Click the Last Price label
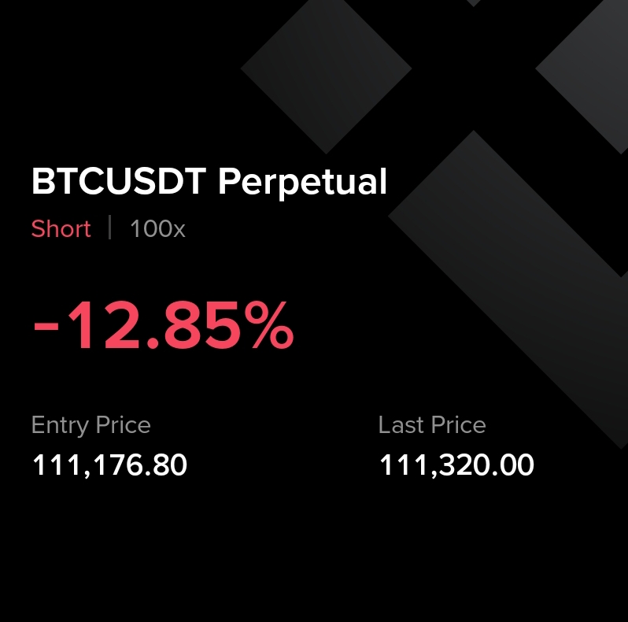 coord(431,425)
